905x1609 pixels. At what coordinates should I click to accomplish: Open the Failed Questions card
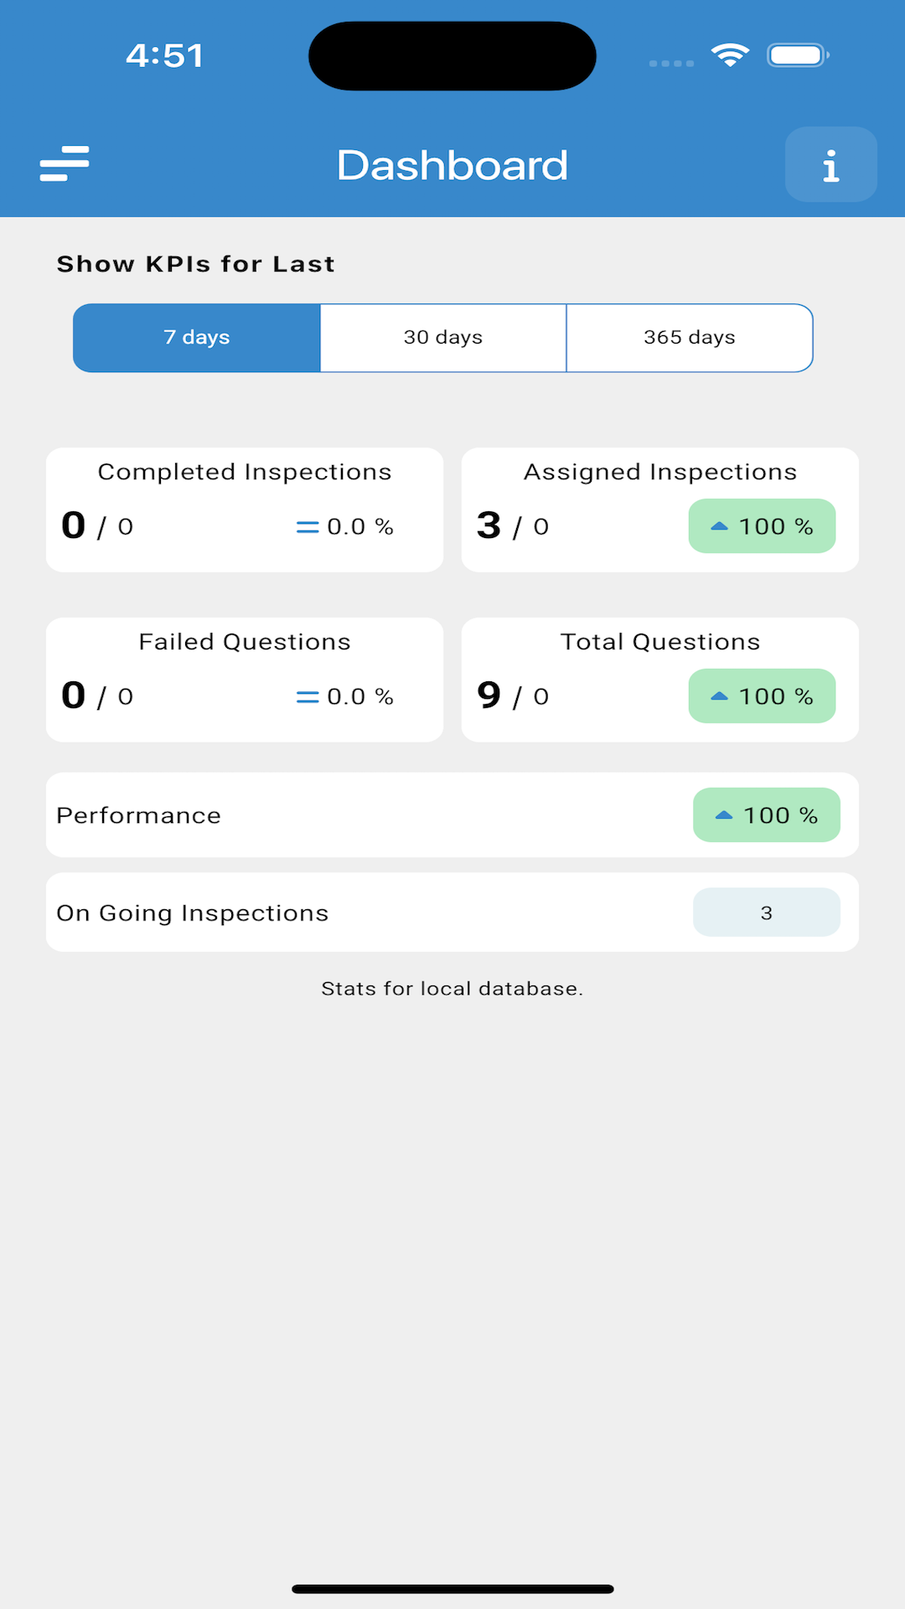pyautogui.click(x=245, y=680)
